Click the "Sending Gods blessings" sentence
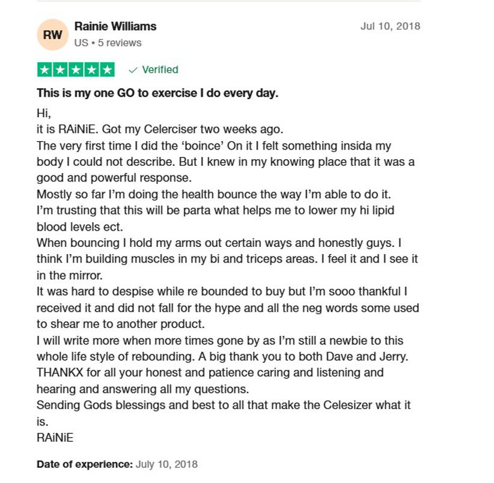 [x=224, y=405]
